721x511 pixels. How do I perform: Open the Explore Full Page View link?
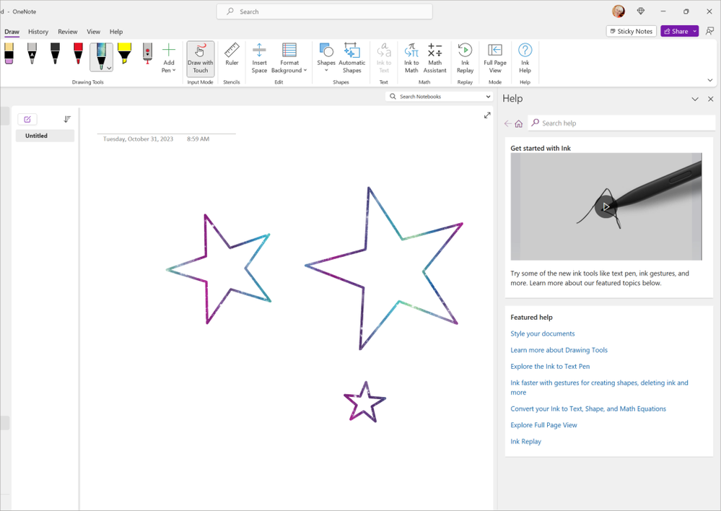pos(543,424)
